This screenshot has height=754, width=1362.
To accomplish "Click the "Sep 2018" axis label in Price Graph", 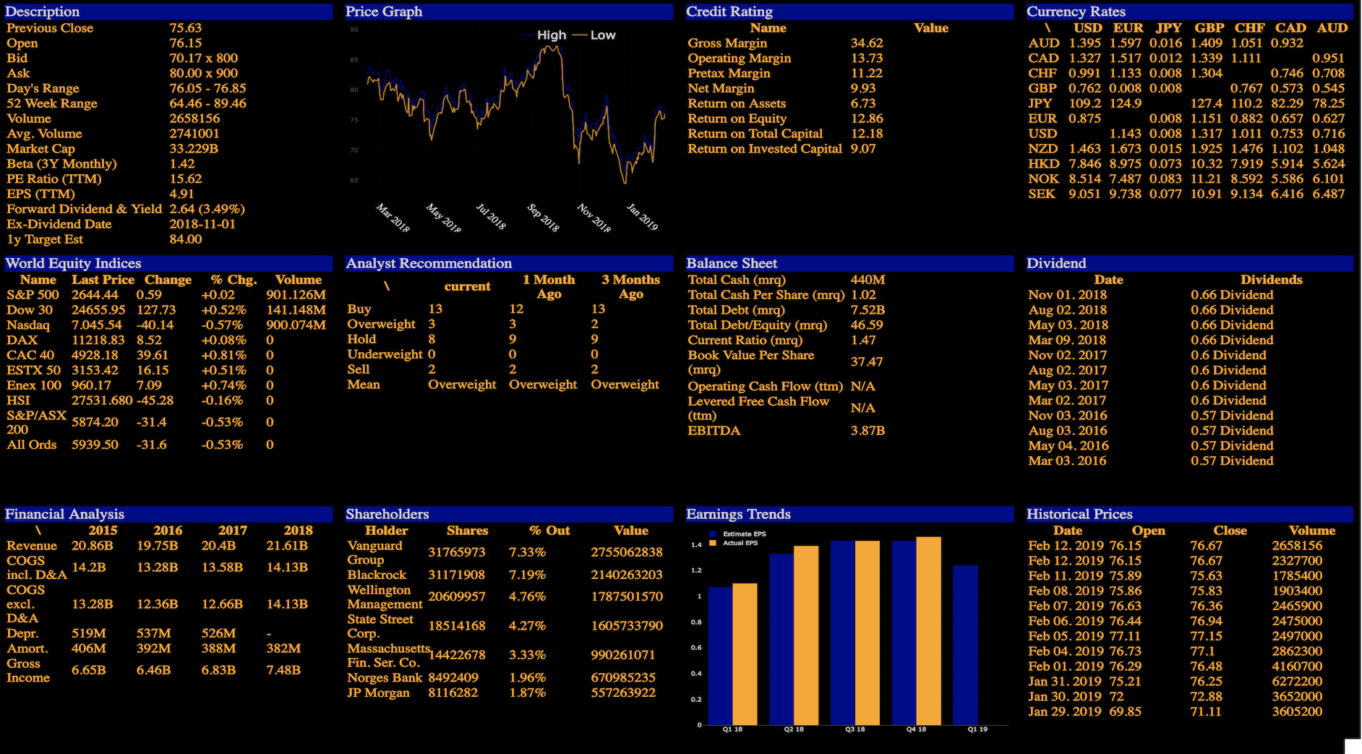I will (543, 218).
